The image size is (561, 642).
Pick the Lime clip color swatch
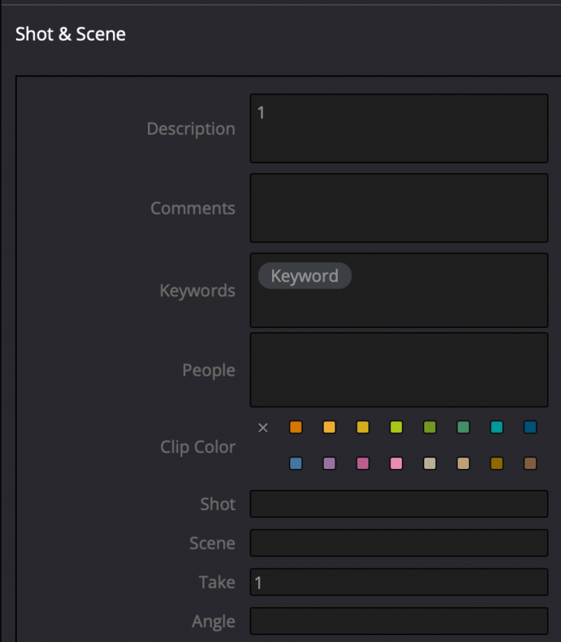point(396,428)
